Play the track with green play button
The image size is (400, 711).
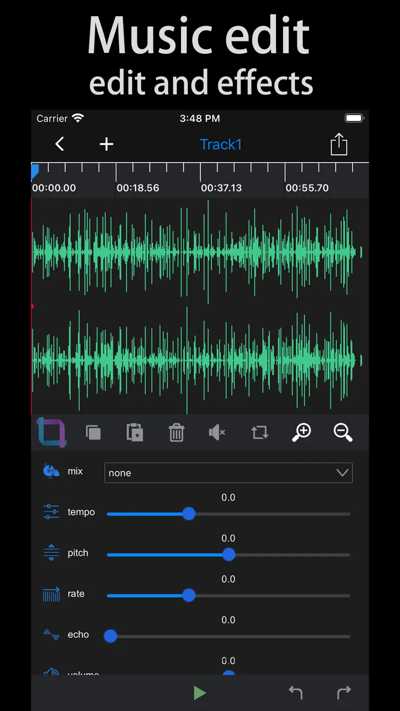tap(199, 693)
